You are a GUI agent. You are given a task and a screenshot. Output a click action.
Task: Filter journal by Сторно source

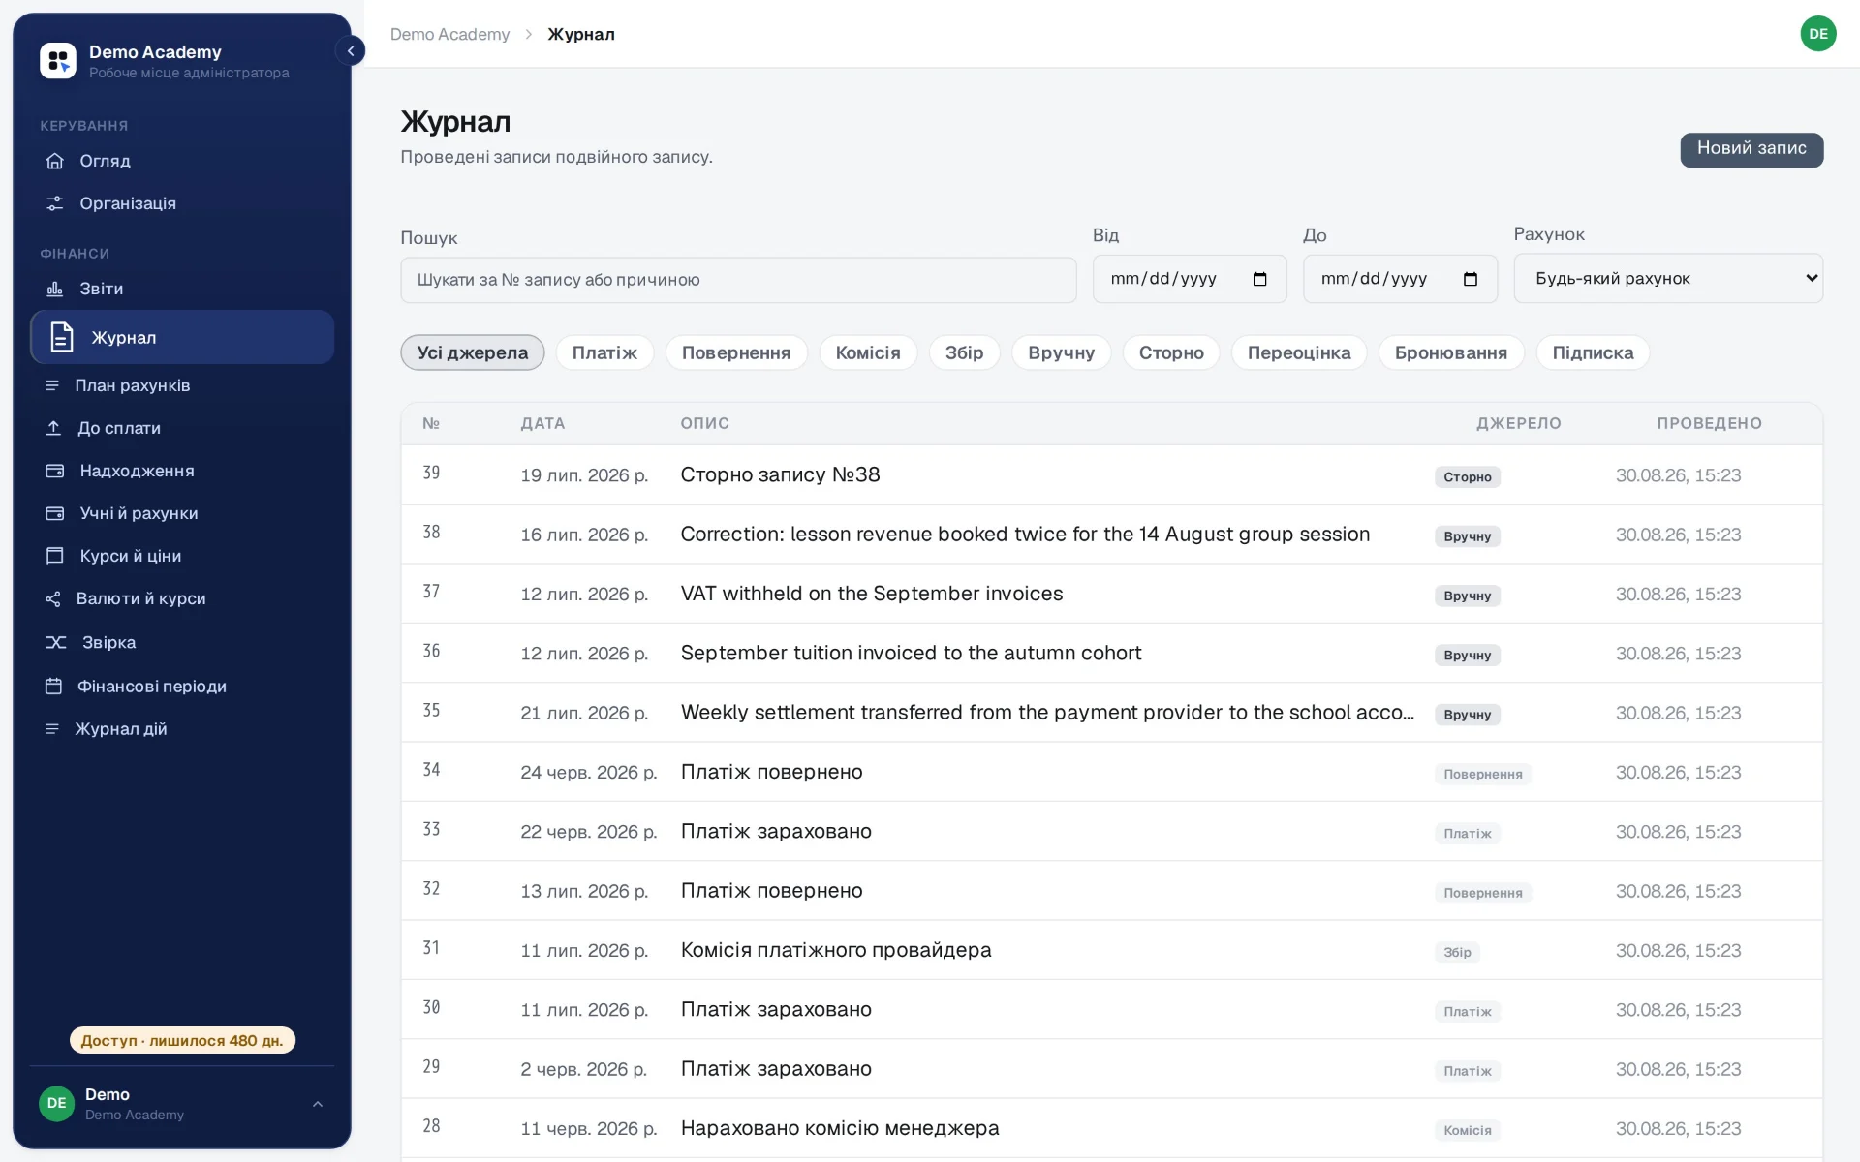[x=1171, y=352]
